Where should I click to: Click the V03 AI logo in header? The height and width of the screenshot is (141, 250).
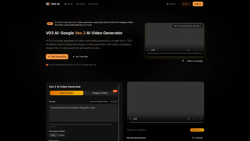pos(53,4)
